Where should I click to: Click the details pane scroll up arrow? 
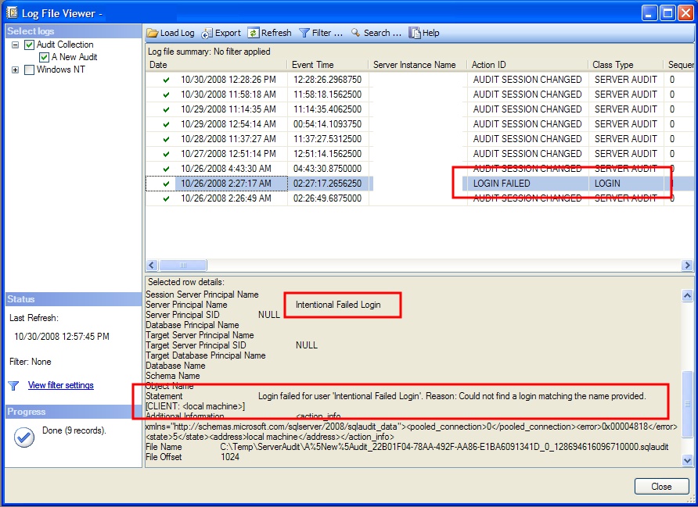pyautogui.click(x=687, y=295)
